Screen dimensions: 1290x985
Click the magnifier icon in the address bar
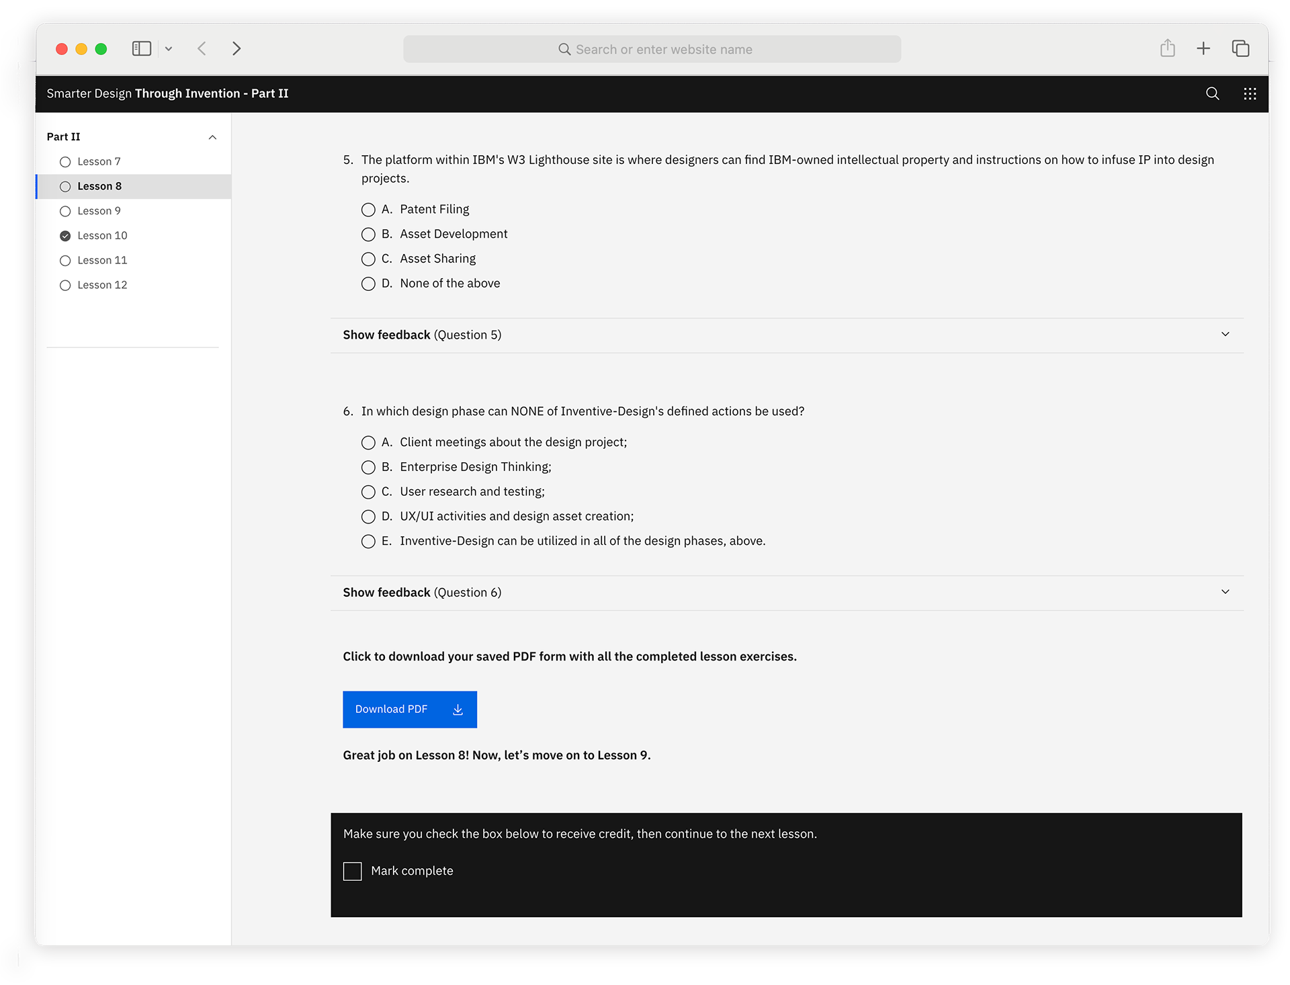point(564,49)
